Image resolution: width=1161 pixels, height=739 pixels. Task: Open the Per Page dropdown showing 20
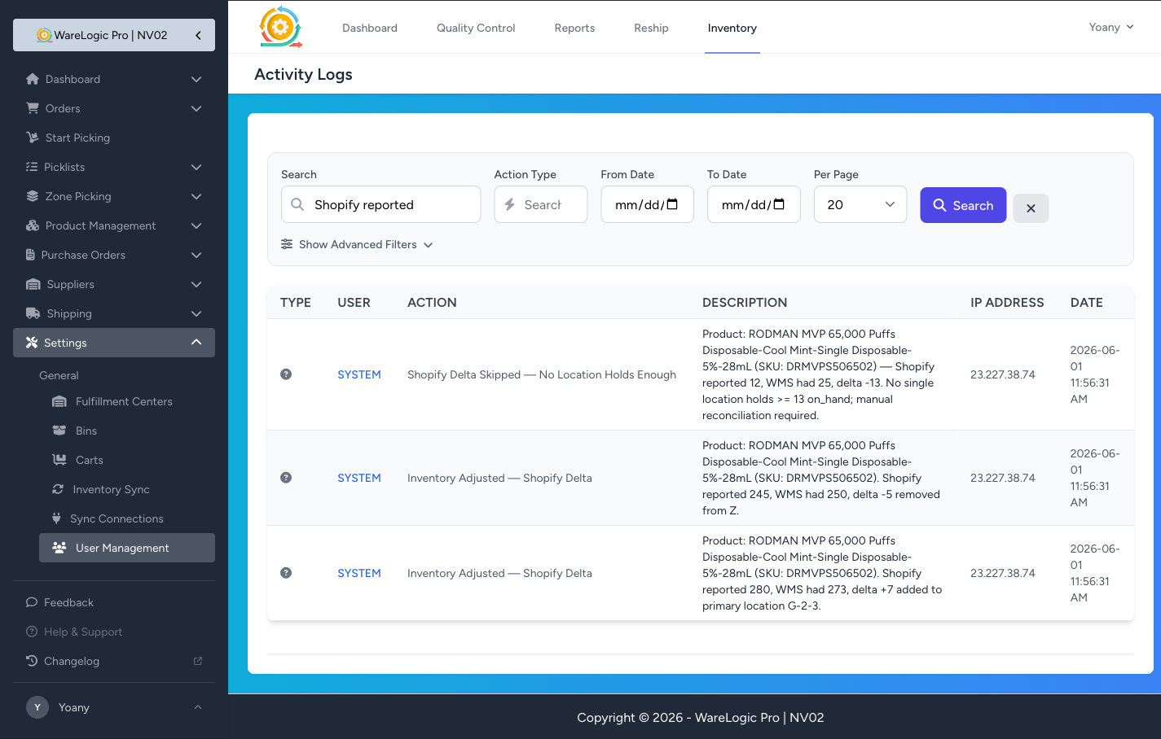point(860,204)
